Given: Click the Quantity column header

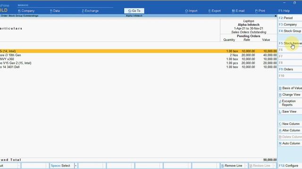Looking at the screenshot, I should (x=229, y=40).
